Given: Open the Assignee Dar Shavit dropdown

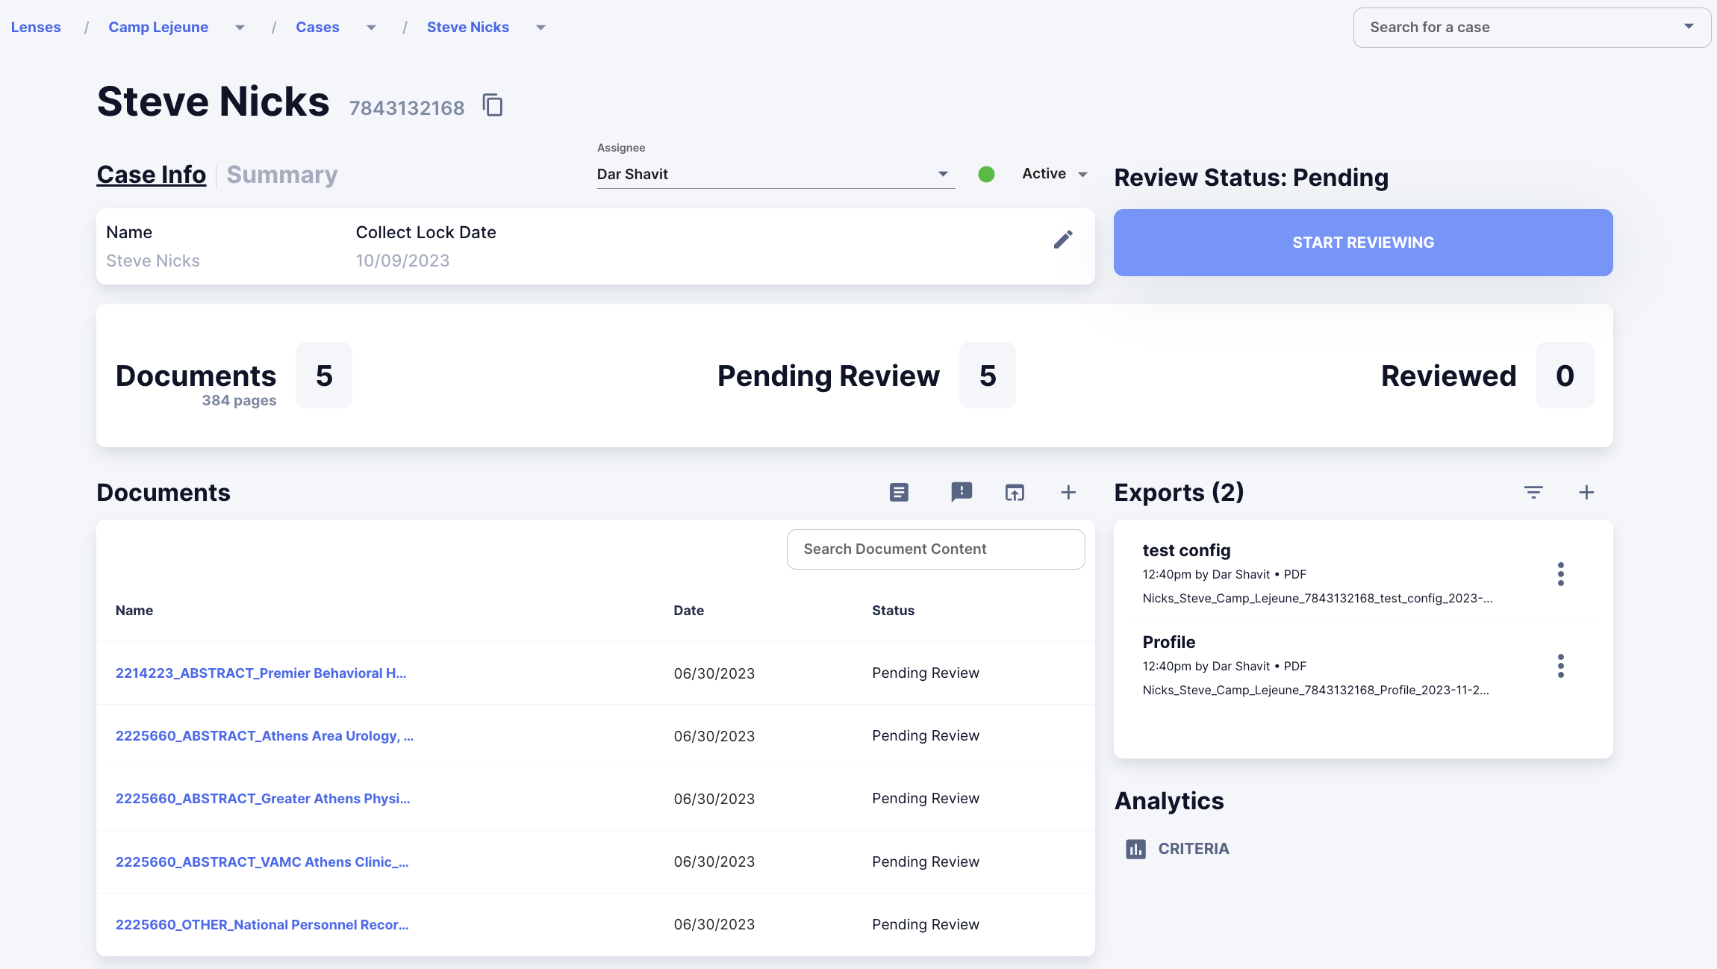Looking at the screenshot, I should [776, 174].
